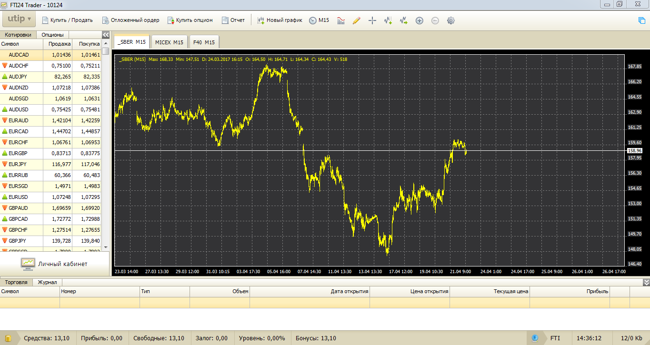Select the EURUSD quote row

[x=50, y=197]
